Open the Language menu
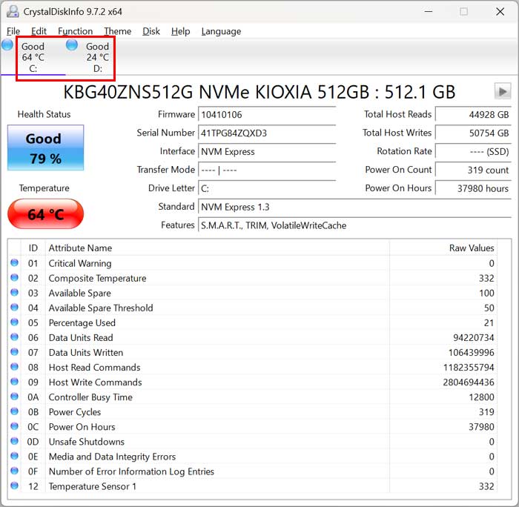 (221, 31)
